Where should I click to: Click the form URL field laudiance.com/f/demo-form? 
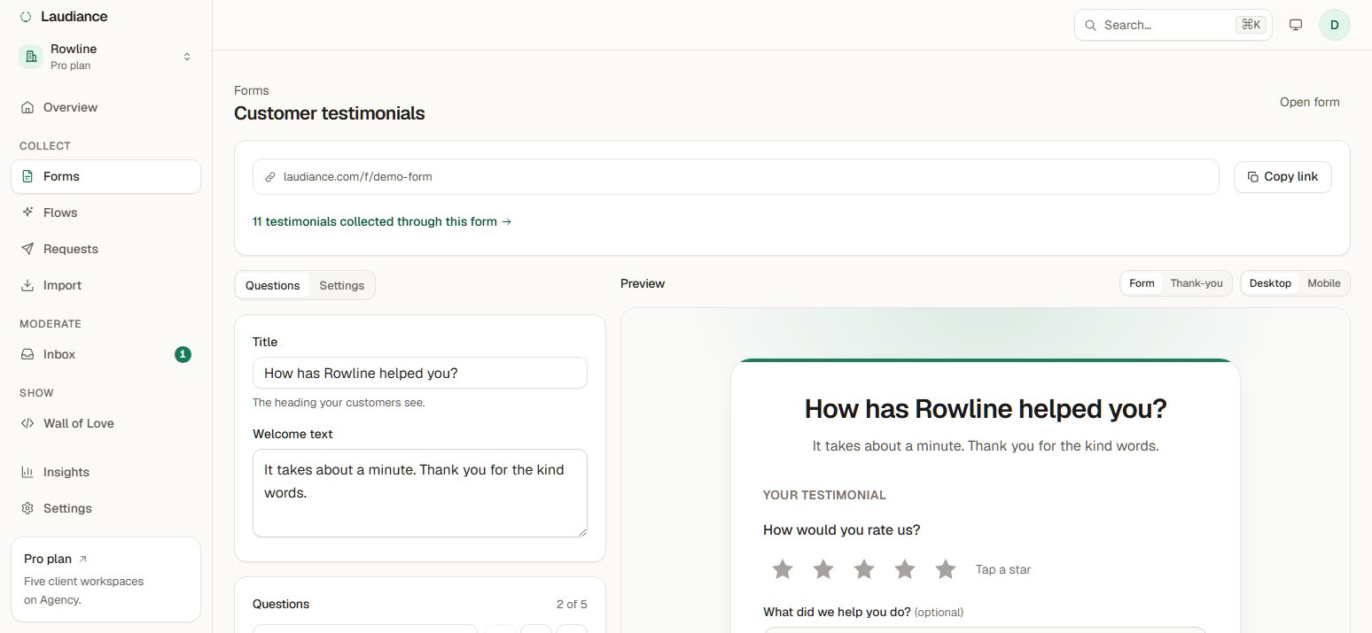736,176
